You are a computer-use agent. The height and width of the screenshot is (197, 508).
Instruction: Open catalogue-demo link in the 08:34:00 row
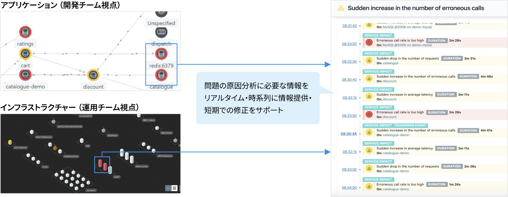click(x=396, y=189)
